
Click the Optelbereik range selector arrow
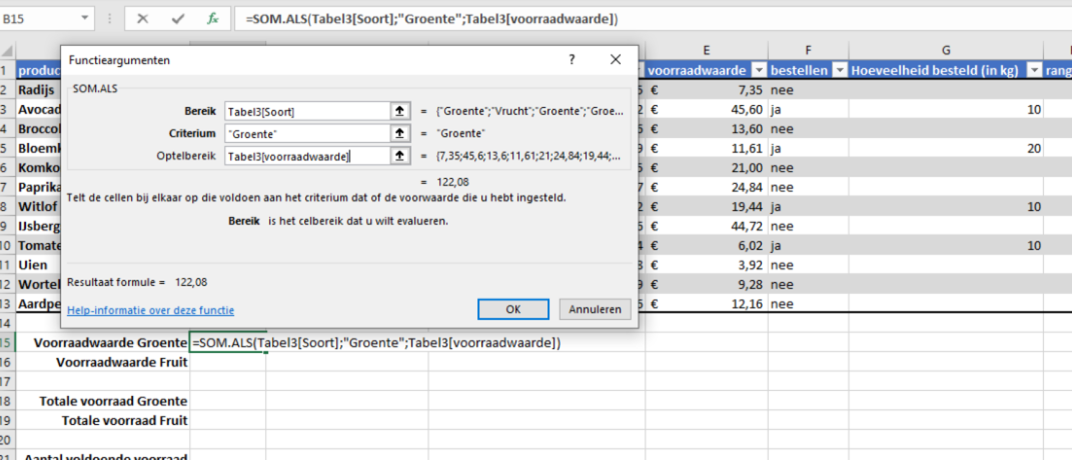click(x=400, y=156)
